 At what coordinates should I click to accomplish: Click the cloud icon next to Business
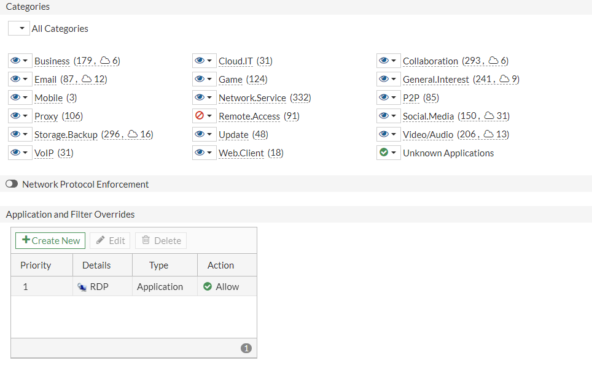point(105,61)
